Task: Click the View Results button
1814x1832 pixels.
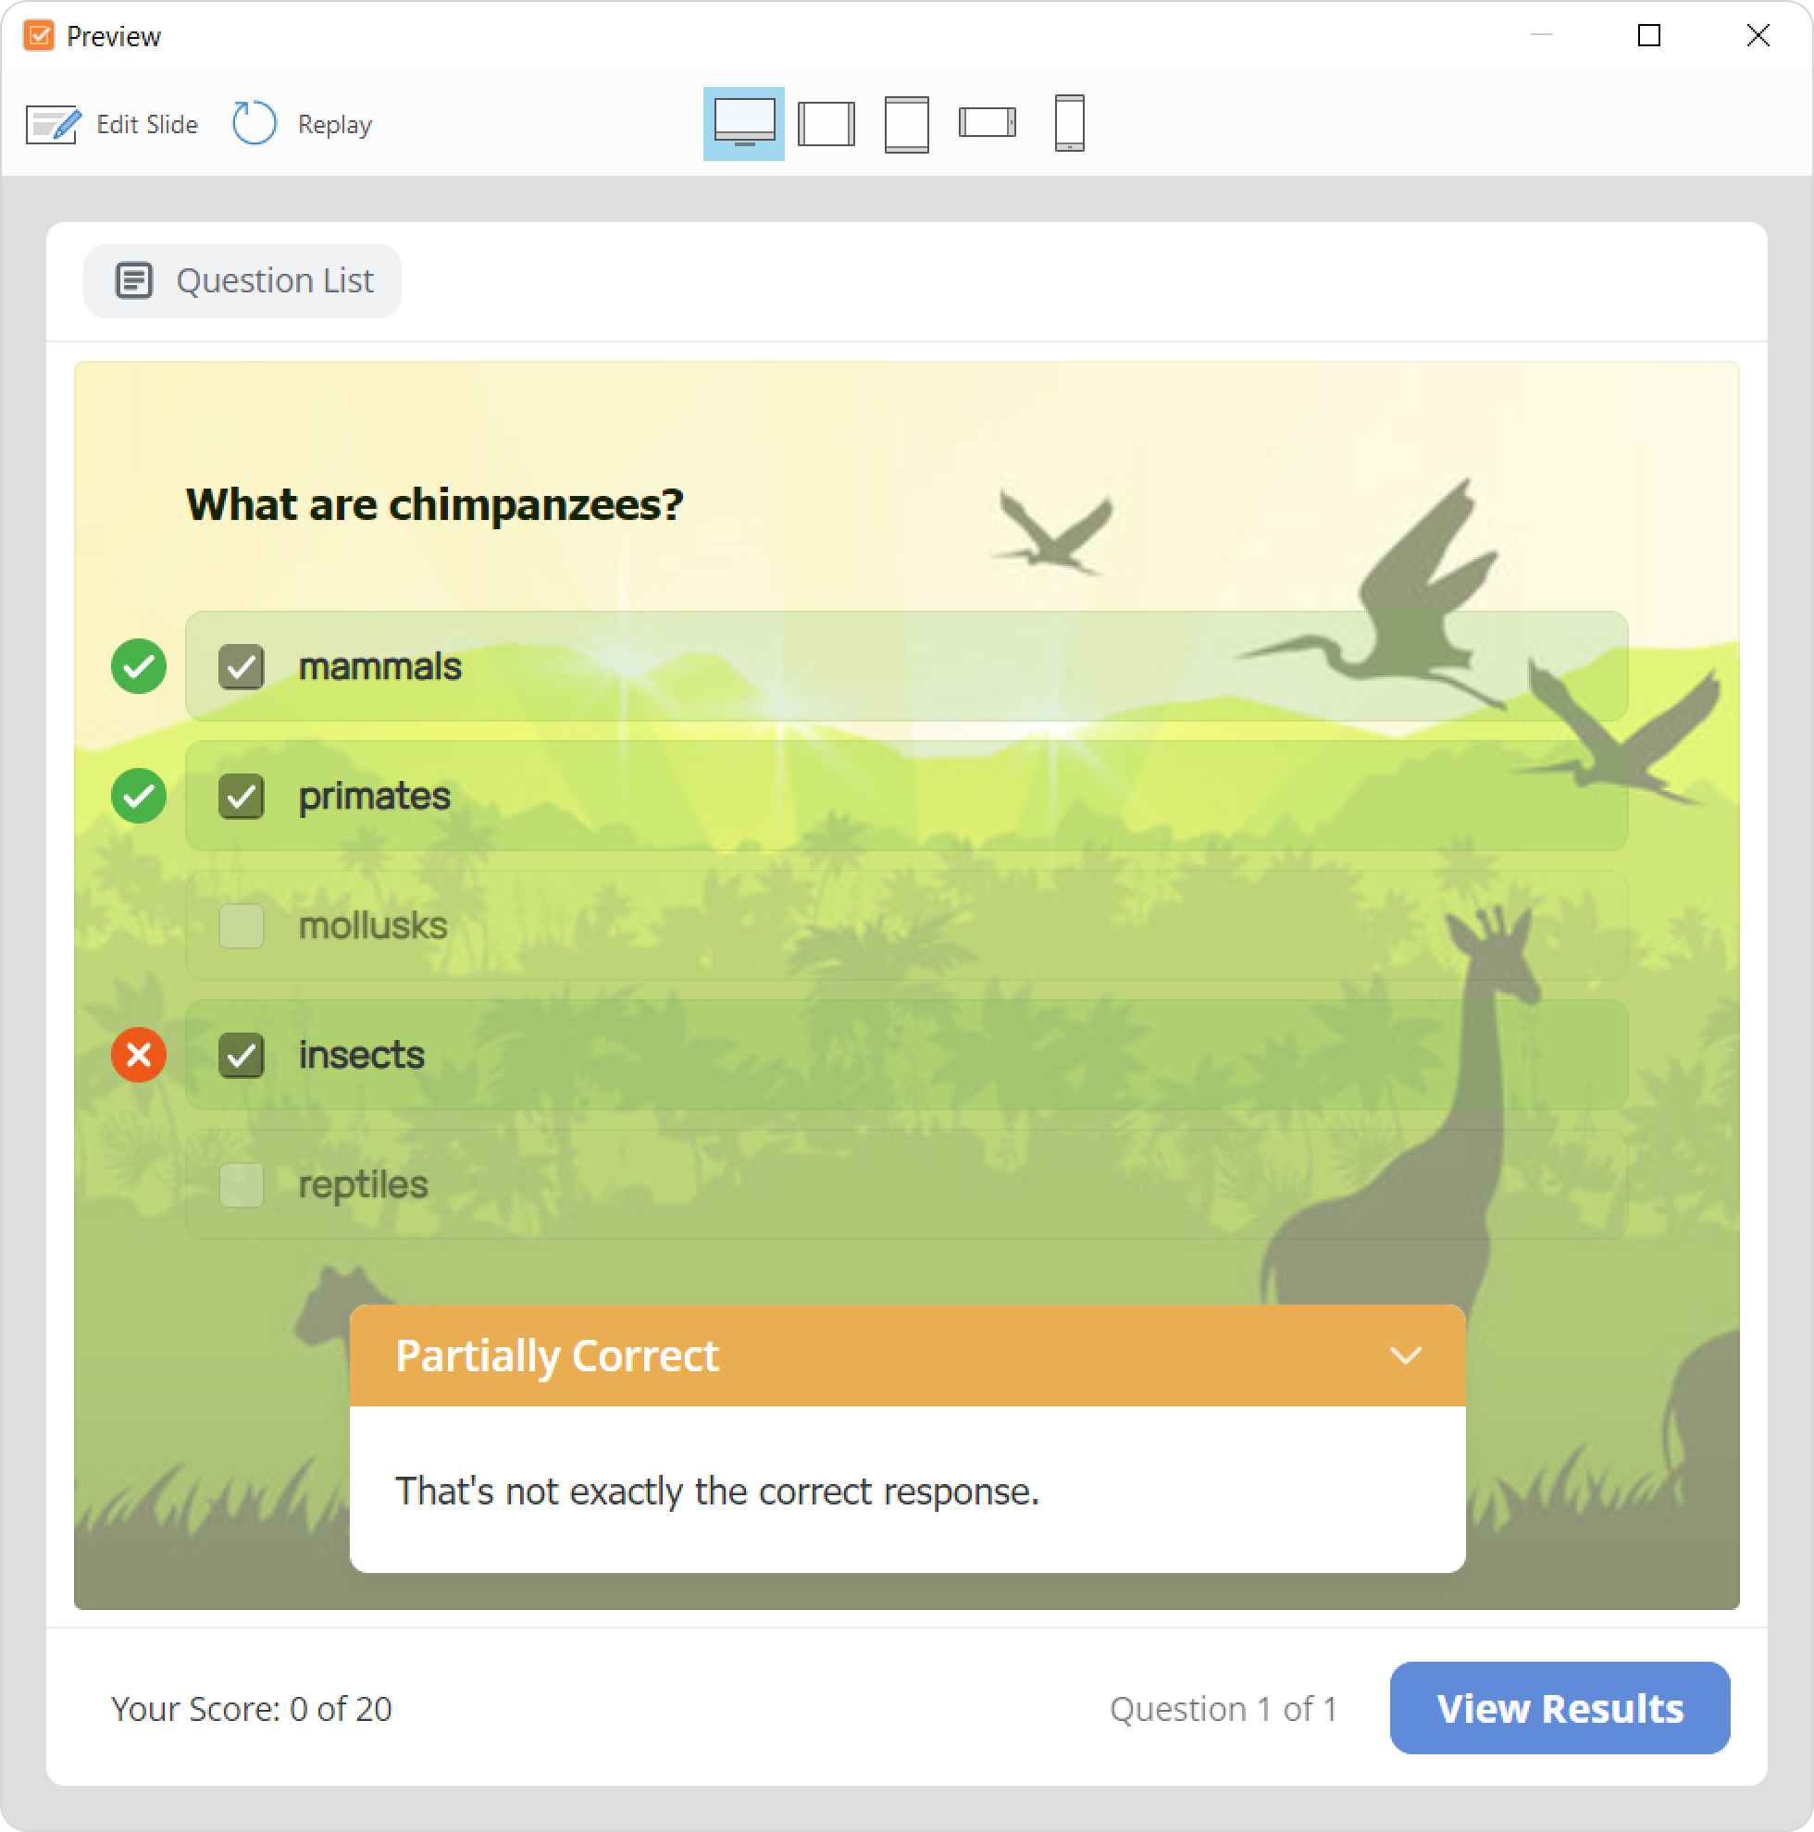Action: pyautogui.click(x=1559, y=1708)
